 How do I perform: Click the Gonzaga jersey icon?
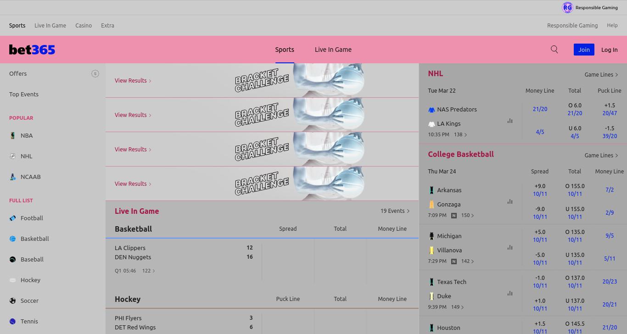click(431, 204)
